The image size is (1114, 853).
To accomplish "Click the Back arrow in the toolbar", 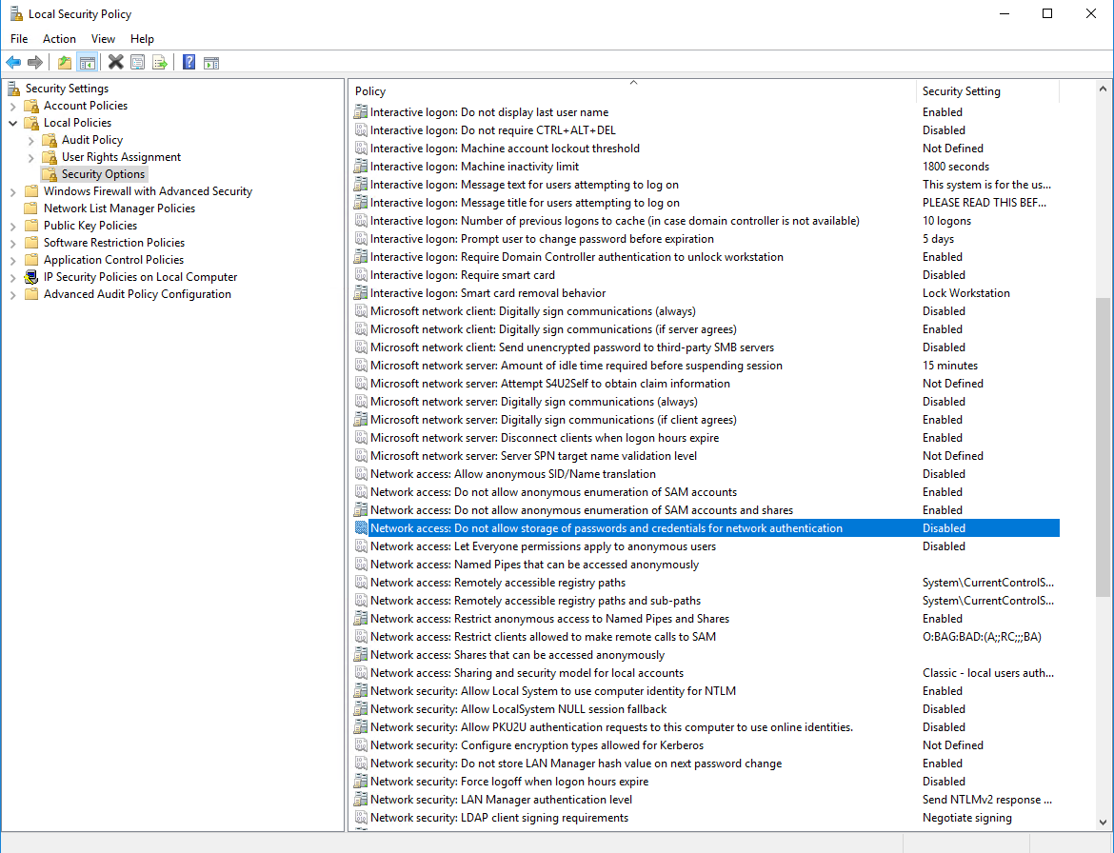I will (x=13, y=63).
